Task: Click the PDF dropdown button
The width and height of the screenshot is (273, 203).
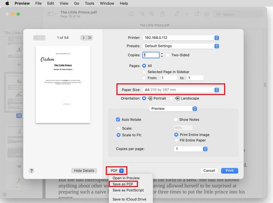Action: pyautogui.click(x=117, y=171)
